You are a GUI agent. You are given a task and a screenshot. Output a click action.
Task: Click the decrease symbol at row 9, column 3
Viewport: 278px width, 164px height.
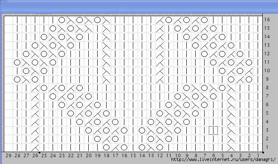pos(240,79)
